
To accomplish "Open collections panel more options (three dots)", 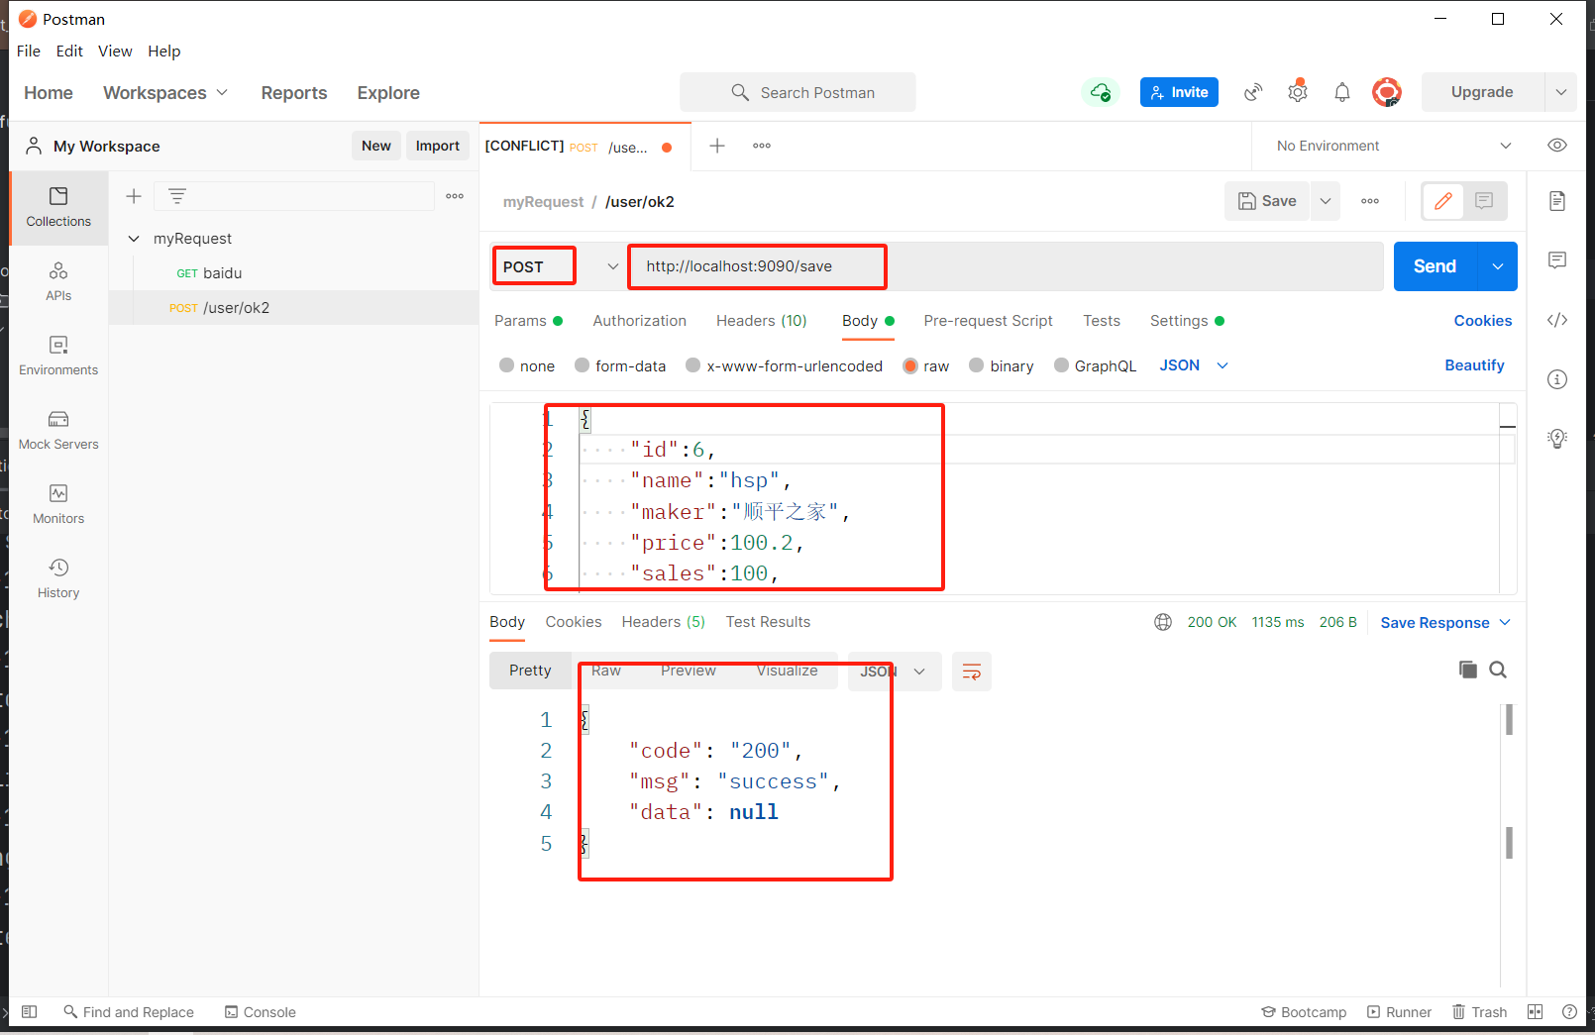I will [x=455, y=196].
